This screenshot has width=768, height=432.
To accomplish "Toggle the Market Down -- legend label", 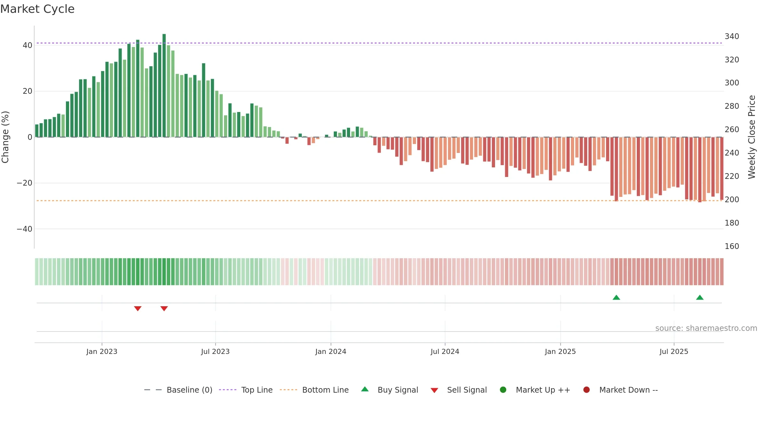I will [628, 390].
